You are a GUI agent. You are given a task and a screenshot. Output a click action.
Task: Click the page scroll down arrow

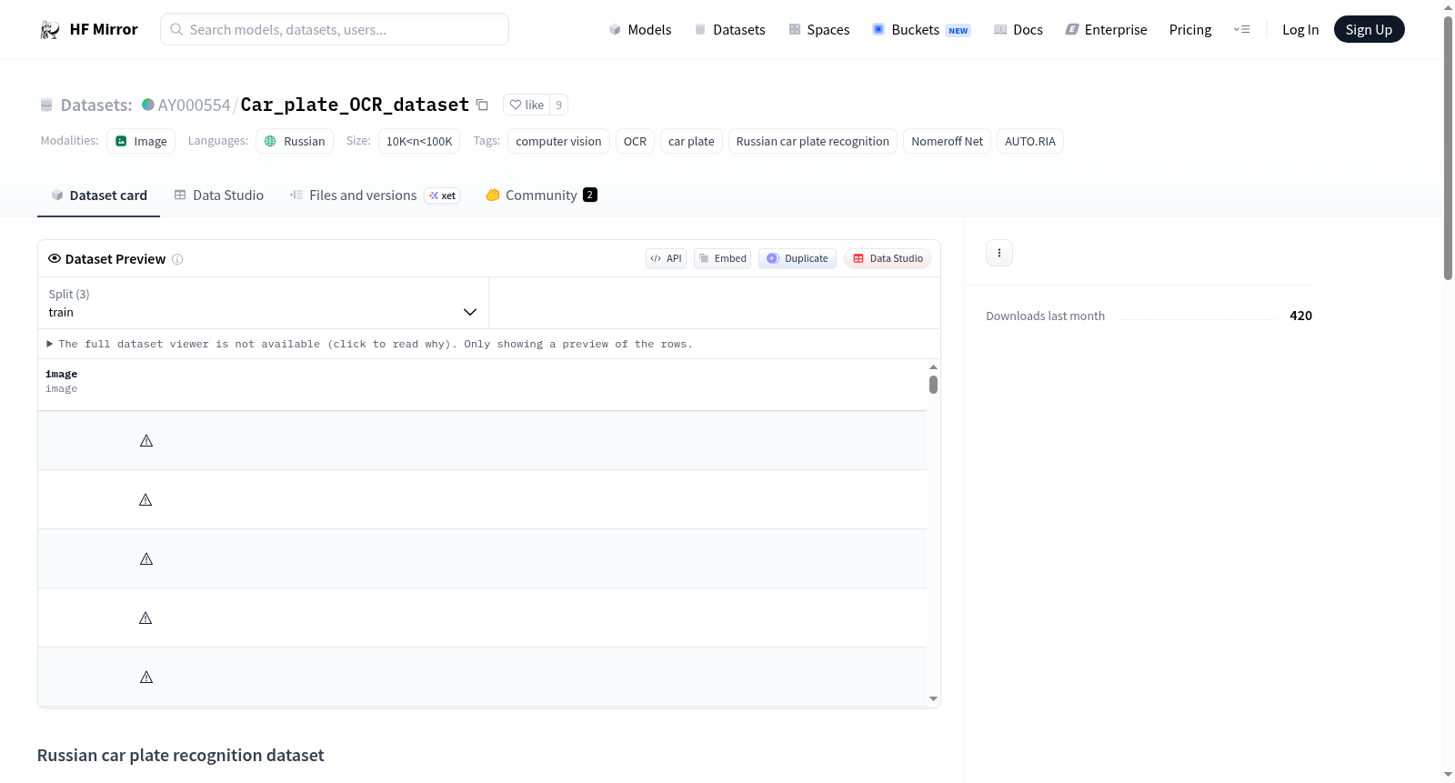[1448, 775]
